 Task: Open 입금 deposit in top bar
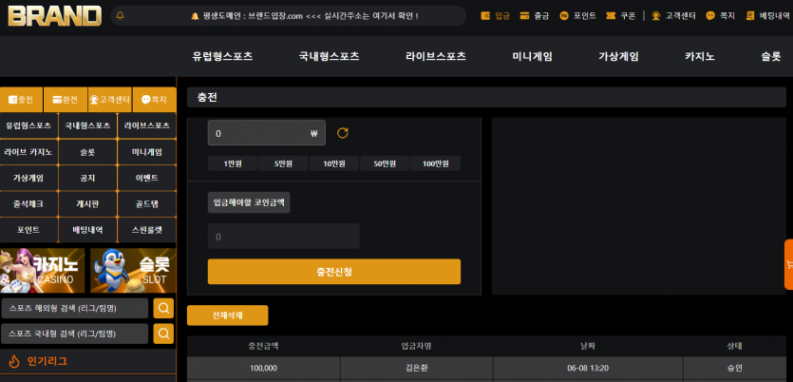[495, 16]
